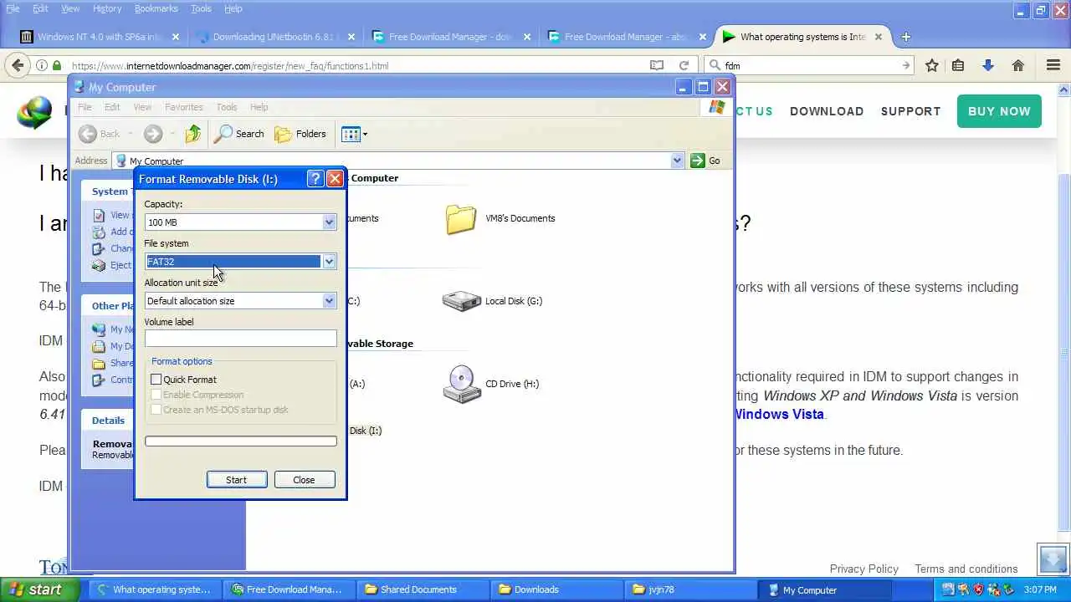Open Allocation unit size dropdown
The width and height of the screenshot is (1071, 602).
[x=329, y=301]
